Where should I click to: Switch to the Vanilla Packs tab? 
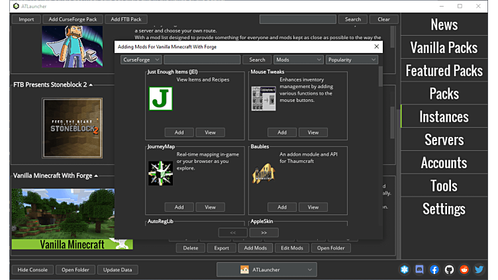444,48
